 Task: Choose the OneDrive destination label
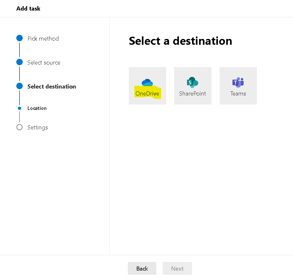147,94
